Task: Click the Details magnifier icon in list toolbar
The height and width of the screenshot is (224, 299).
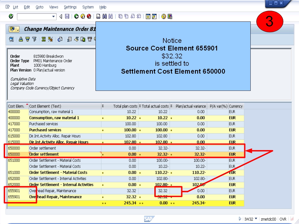Action: pos(11,39)
